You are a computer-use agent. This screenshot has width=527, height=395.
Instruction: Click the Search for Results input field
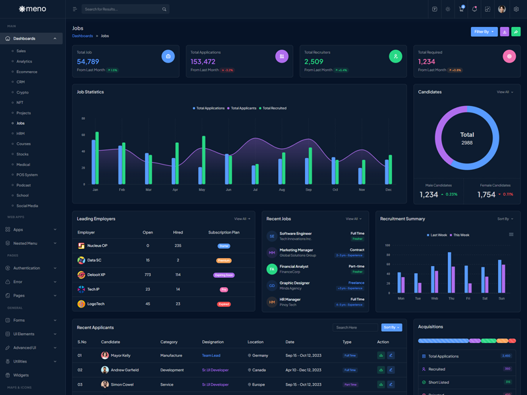[x=122, y=9]
